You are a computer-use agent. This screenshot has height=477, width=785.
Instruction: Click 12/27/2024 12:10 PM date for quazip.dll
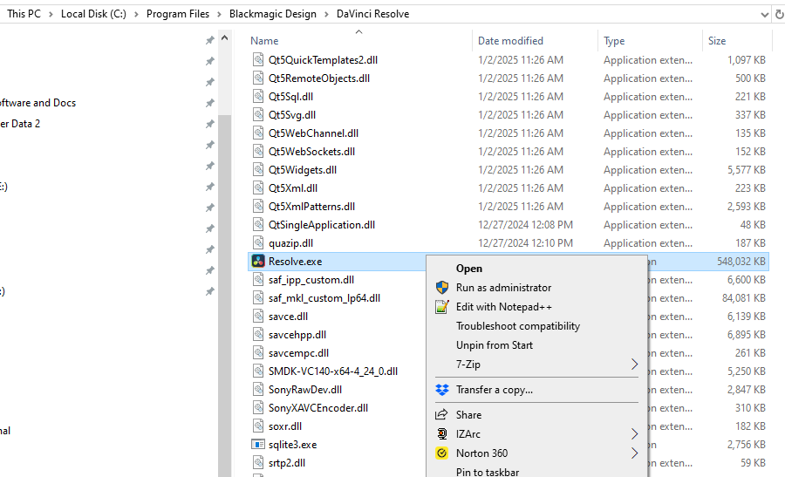coord(525,243)
